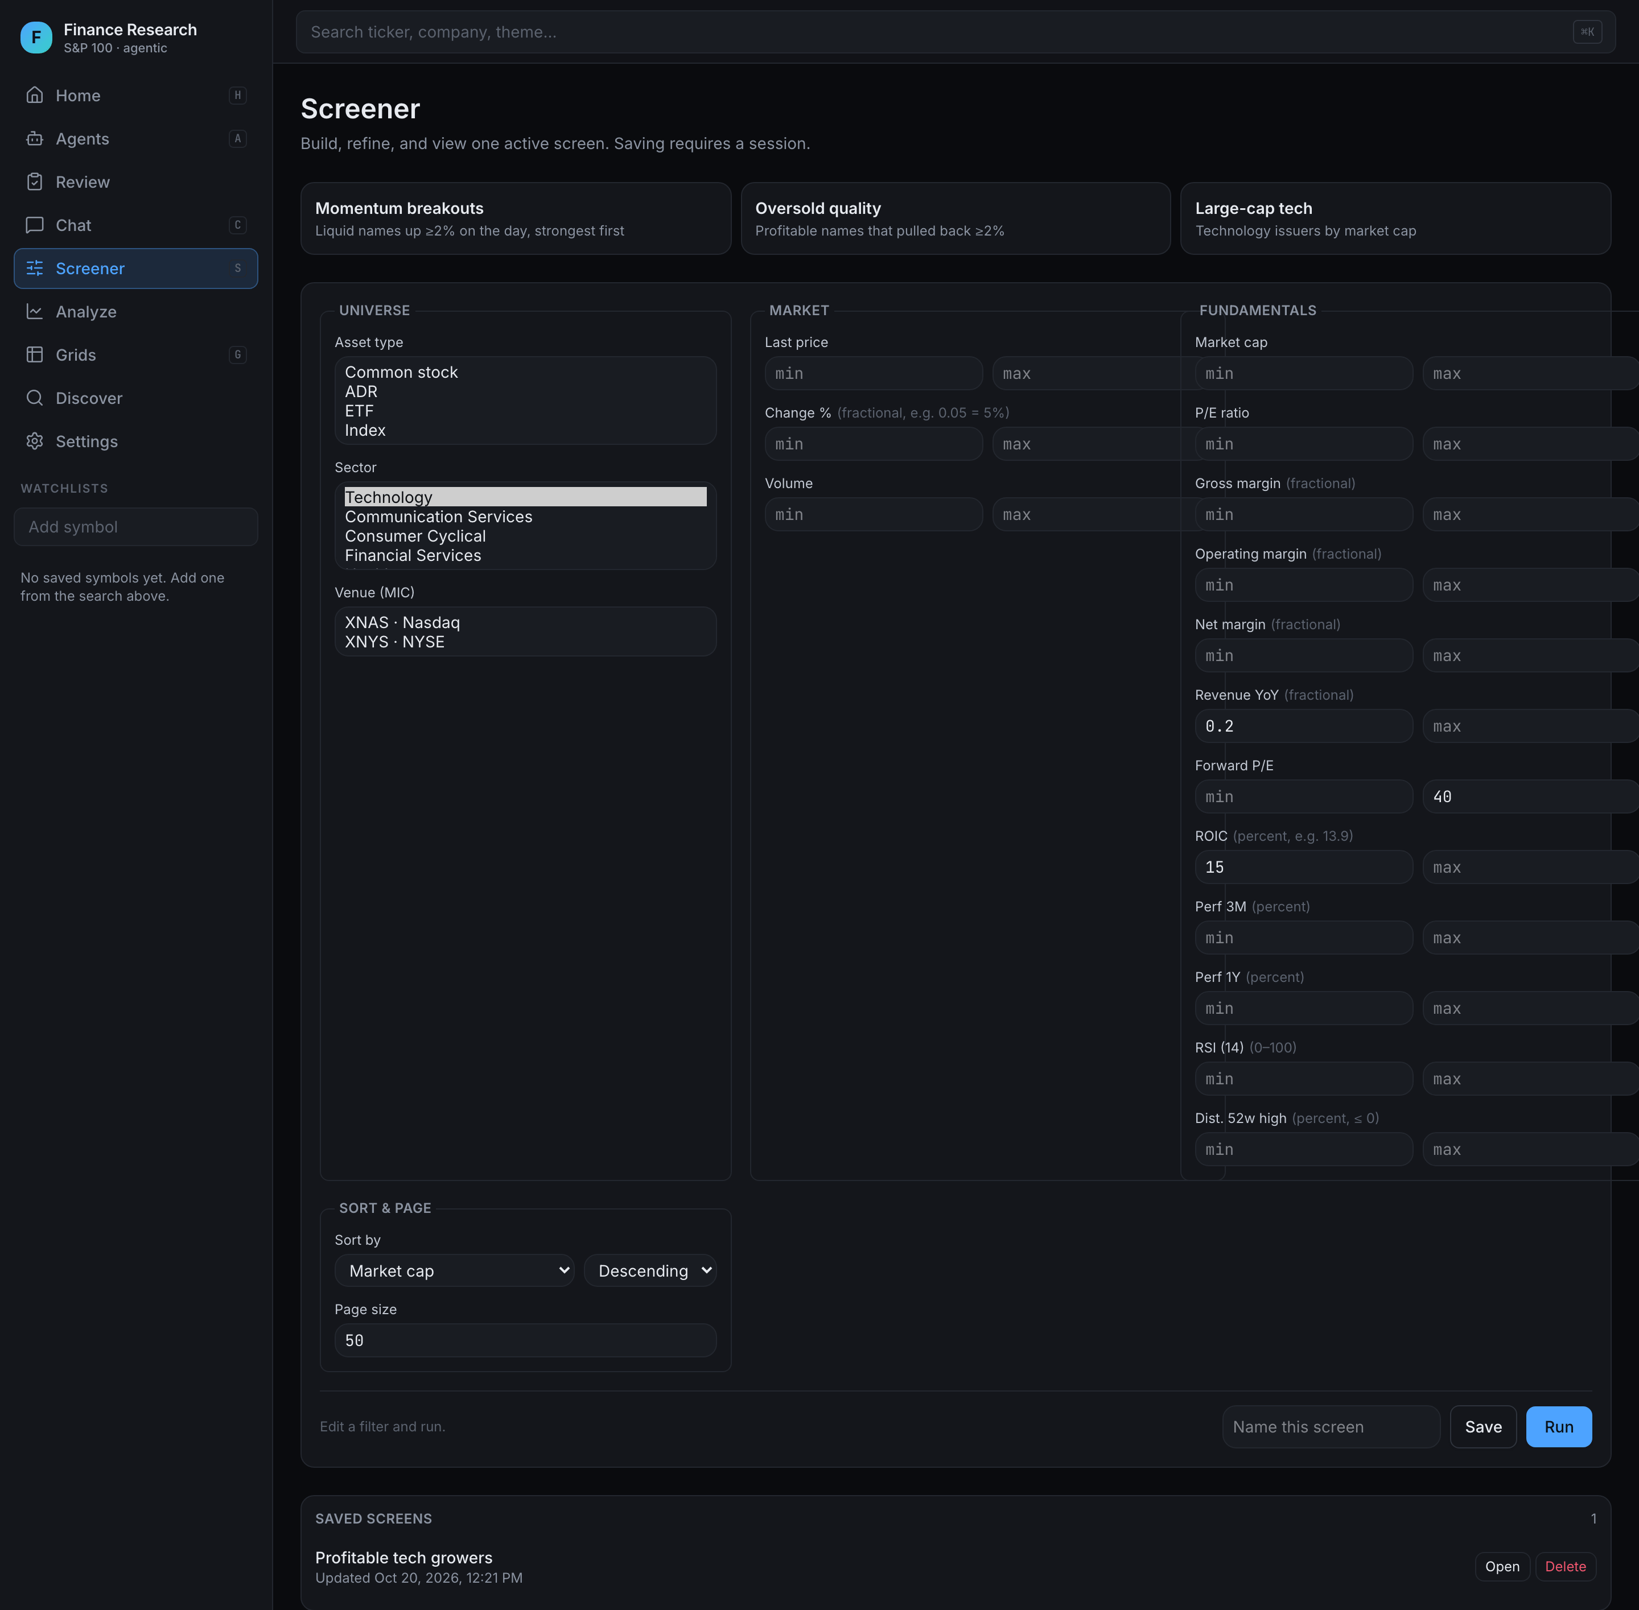Open the Sort by Market cap dropdown

(454, 1271)
